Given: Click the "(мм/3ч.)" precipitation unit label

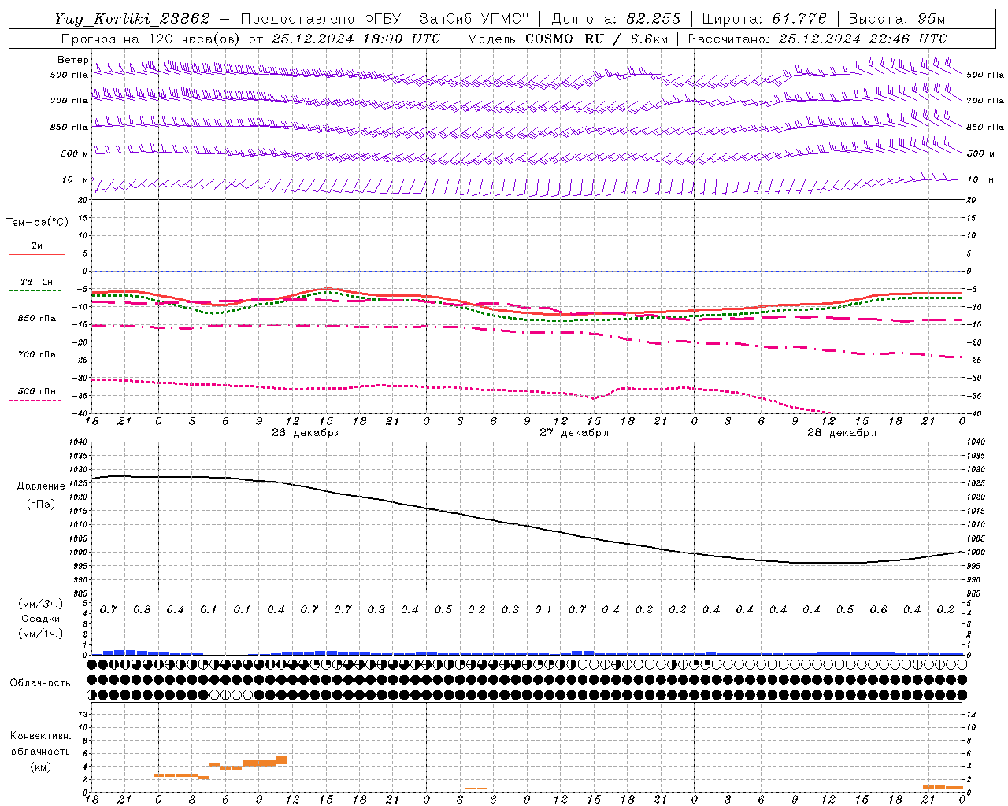Looking at the screenshot, I should pyautogui.click(x=41, y=604).
